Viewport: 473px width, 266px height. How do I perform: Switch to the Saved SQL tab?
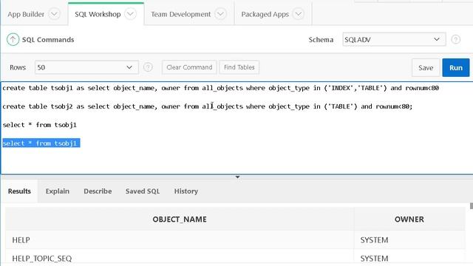[143, 191]
